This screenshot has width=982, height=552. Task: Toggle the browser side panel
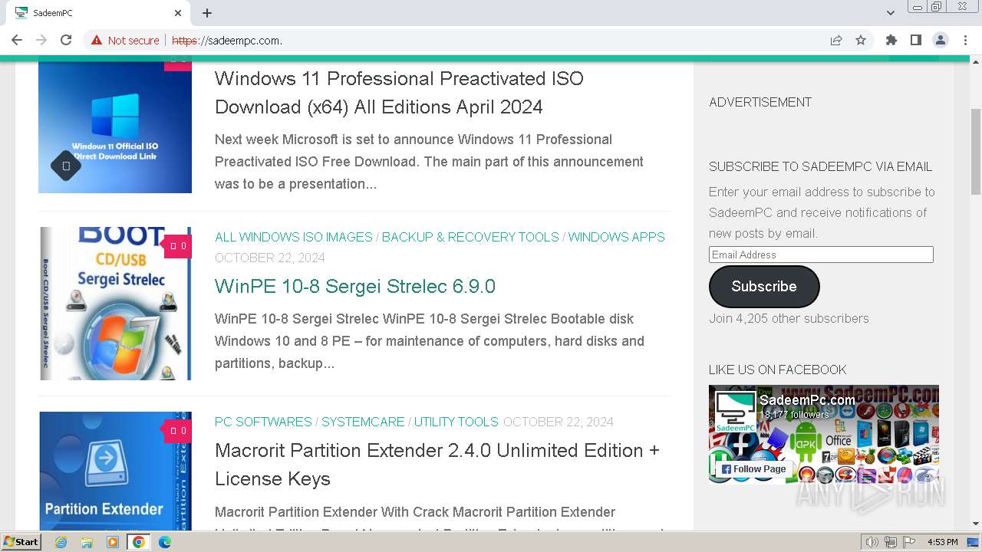pos(916,40)
